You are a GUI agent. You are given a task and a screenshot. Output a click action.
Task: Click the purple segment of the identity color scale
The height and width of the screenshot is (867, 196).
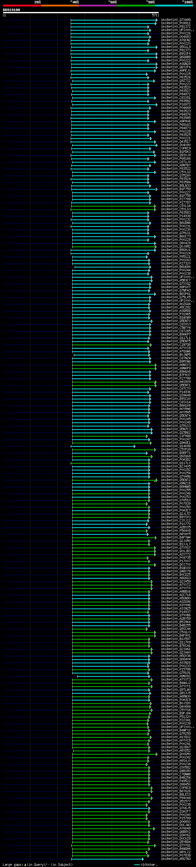[98, 6]
